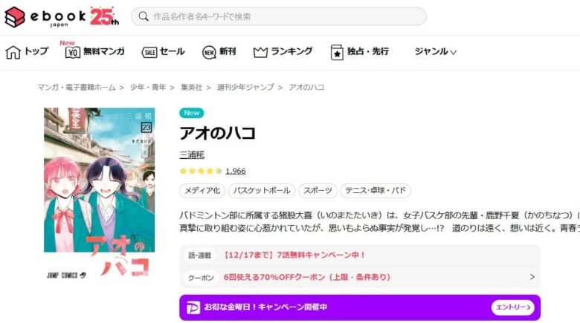
Task: Open the 70%OFFクーポン offer
Action: click(306, 277)
